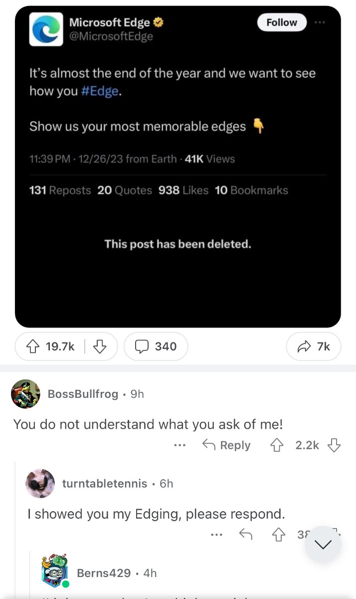The height and width of the screenshot is (599, 356).
Task: Tap the floating jump-down chevron button
Action: pos(323,544)
